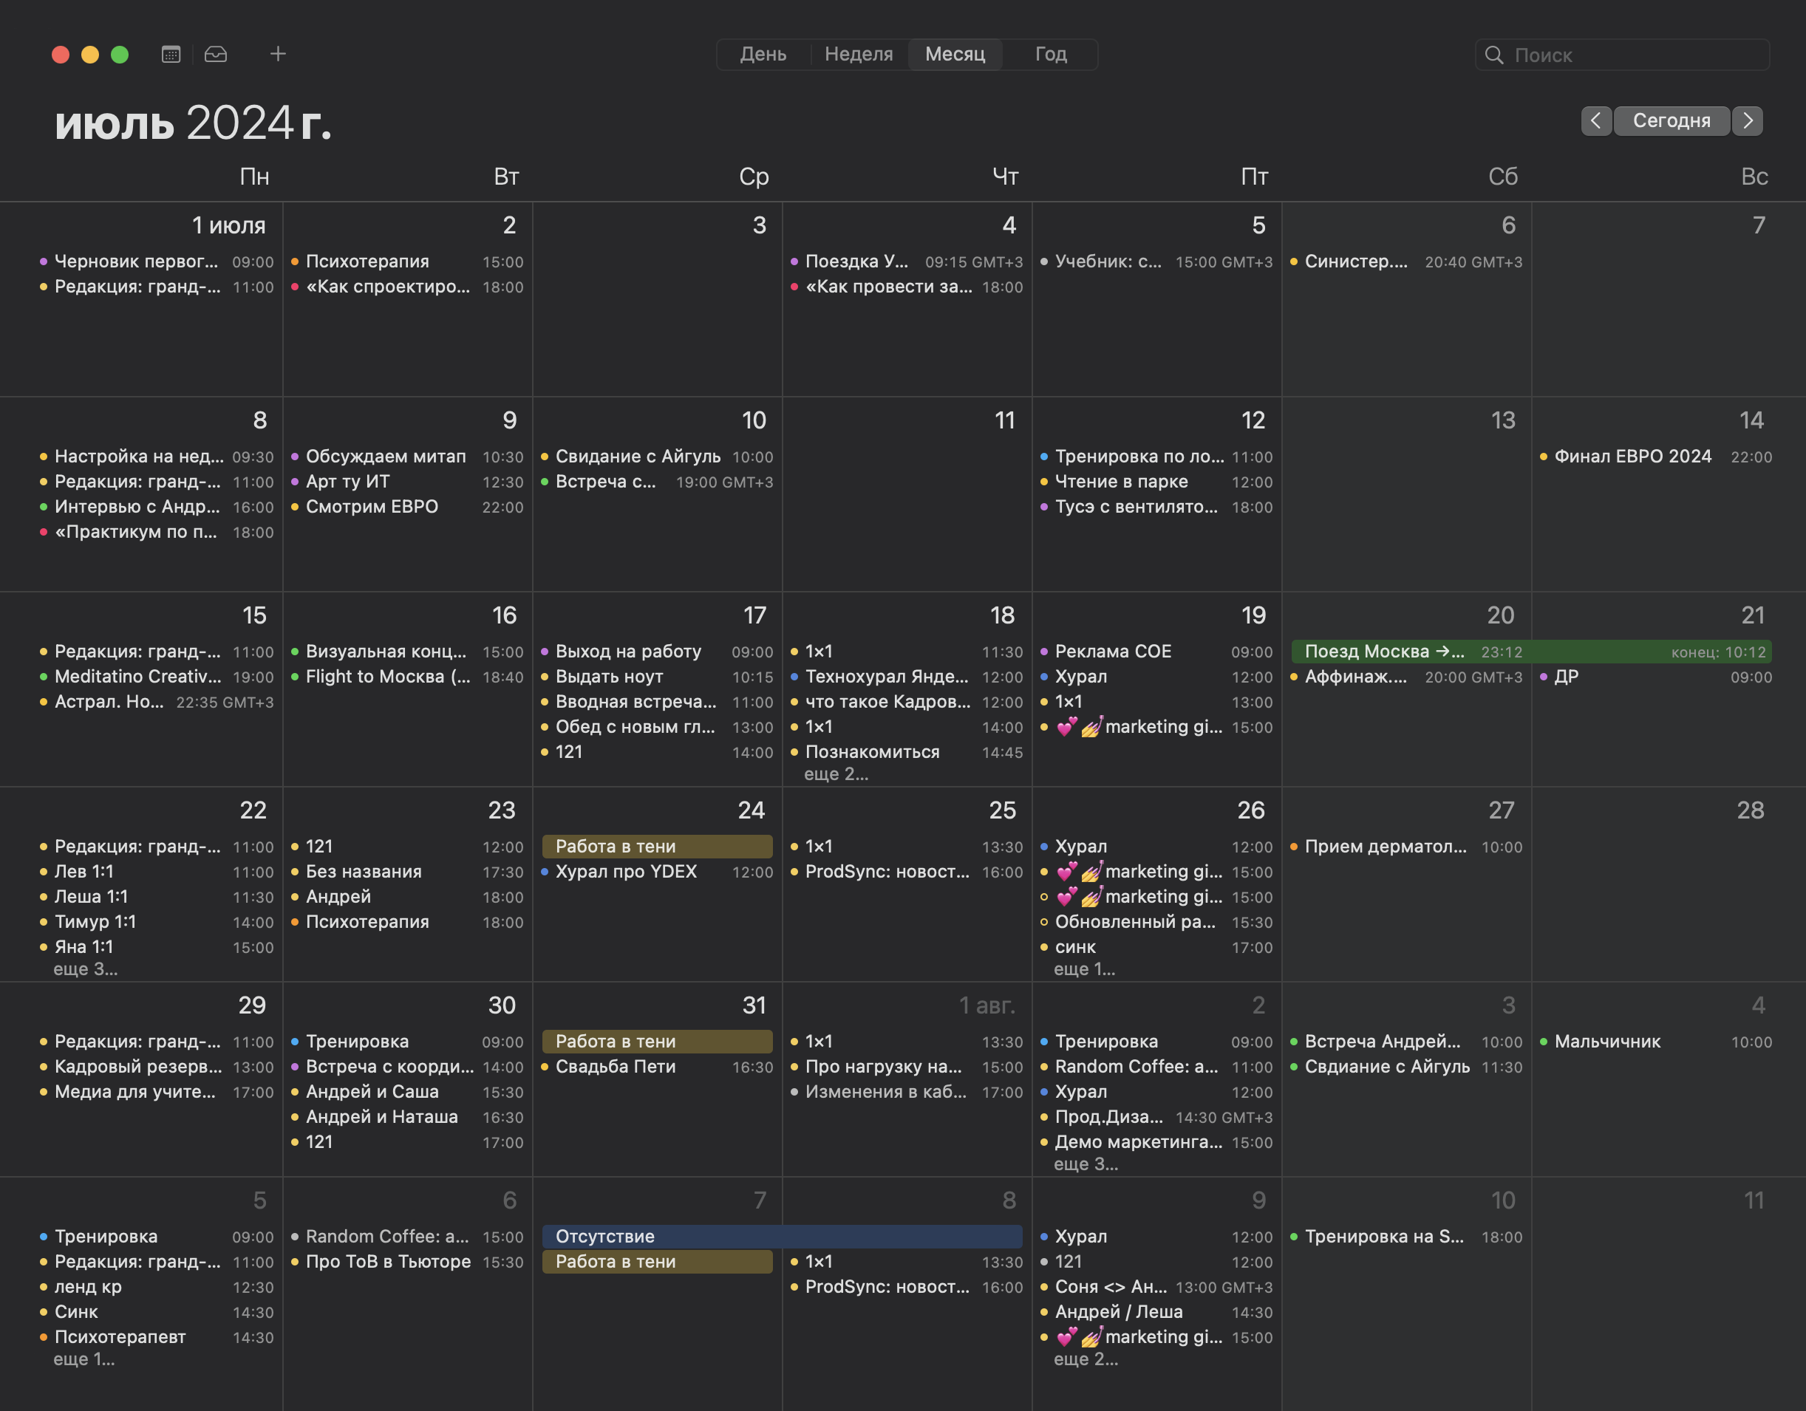This screenshot has width=1806, height=1411.
Task: Click the search magnifier icon
Action: click(x=1493, y=55)
